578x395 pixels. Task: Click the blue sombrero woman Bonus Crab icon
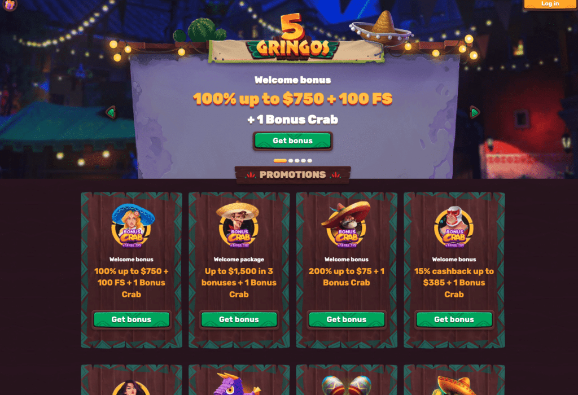coord(132,226)
